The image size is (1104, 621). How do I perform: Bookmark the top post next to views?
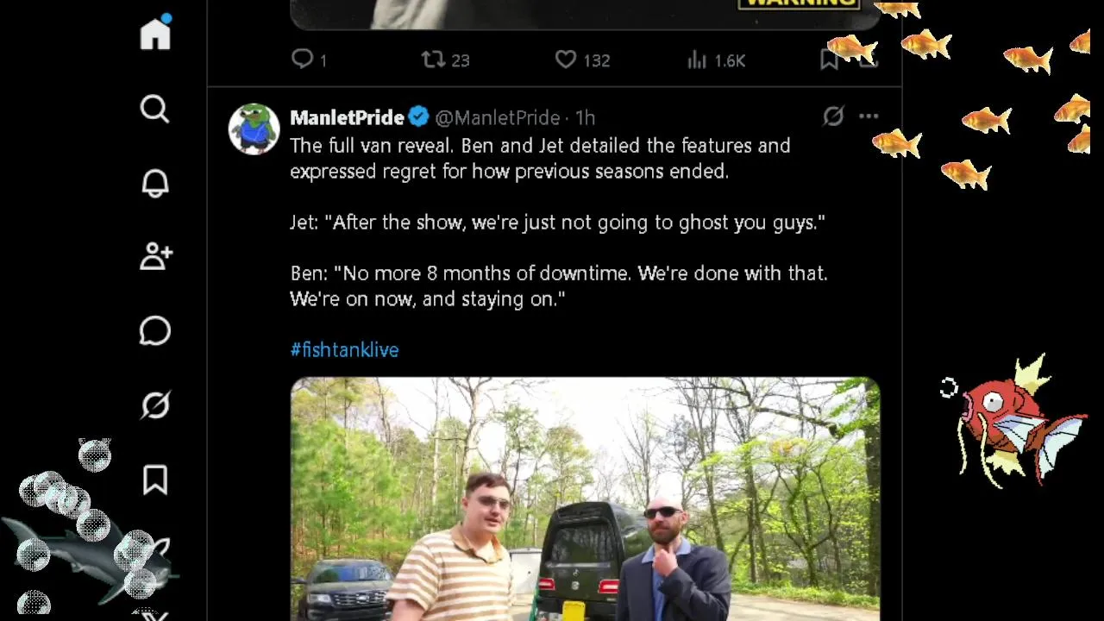pyautogui.click(x=829, y=60)
